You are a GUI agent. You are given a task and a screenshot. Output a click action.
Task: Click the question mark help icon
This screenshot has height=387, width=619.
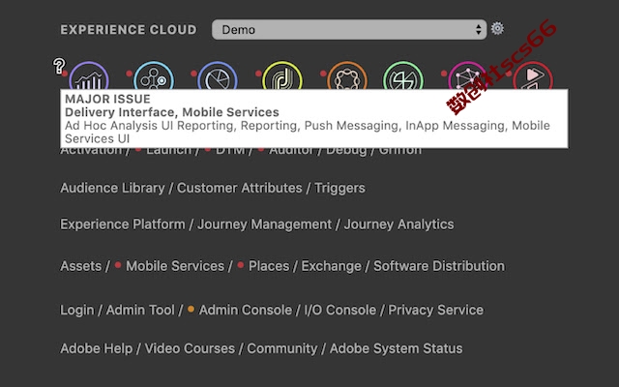(59, 66)
